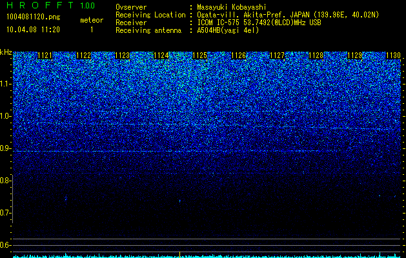
Task: Click the Ovserver field label
Action: pos(131,7)
